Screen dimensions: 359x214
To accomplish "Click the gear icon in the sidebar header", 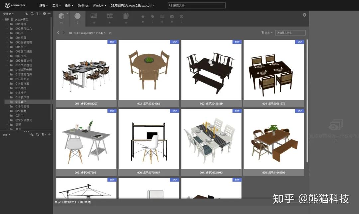I will tap(44, 14).
